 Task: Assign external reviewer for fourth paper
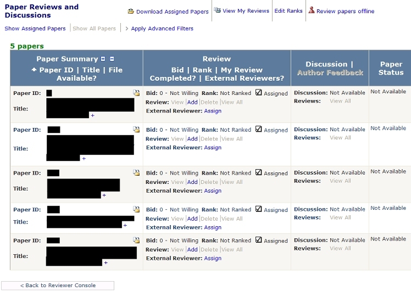click(213, 227)
